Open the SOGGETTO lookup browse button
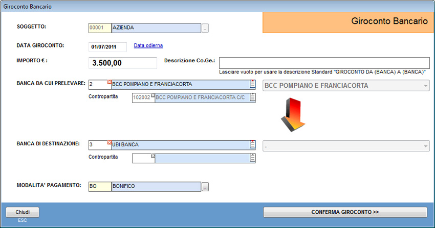 pos(205,29)
